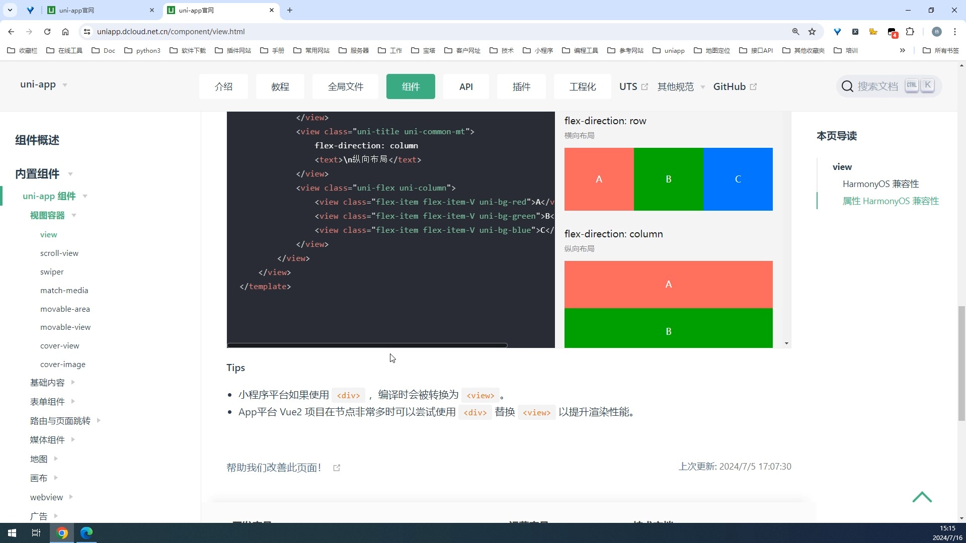This screenshot has width=966, height=543.
Task: Open GitHub external link
Action: 735,86
